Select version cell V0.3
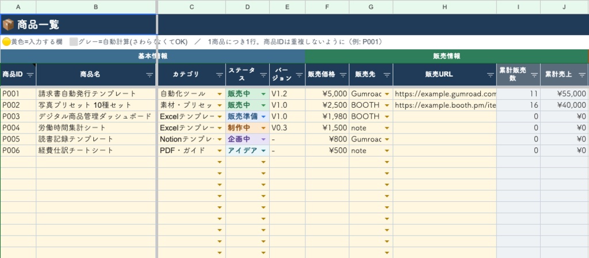 (x=288, y=128)
